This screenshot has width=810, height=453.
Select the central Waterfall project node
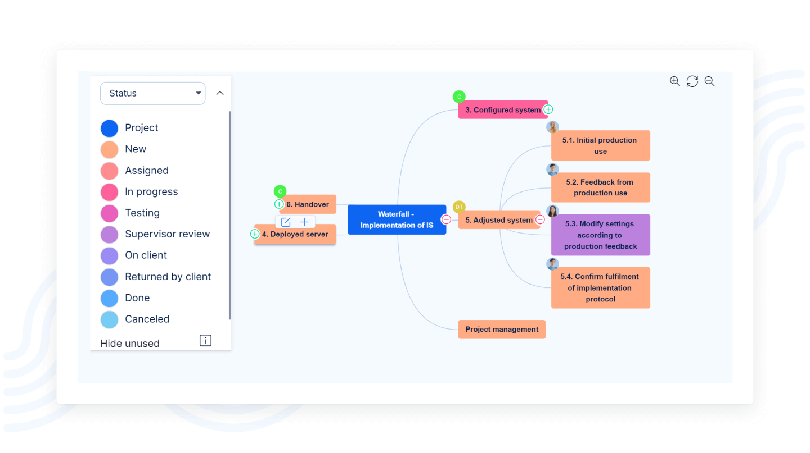click(x=397, y=219)
